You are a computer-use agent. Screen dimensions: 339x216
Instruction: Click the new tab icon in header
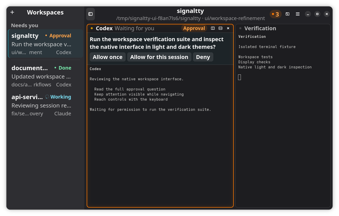tap(288, 14)
